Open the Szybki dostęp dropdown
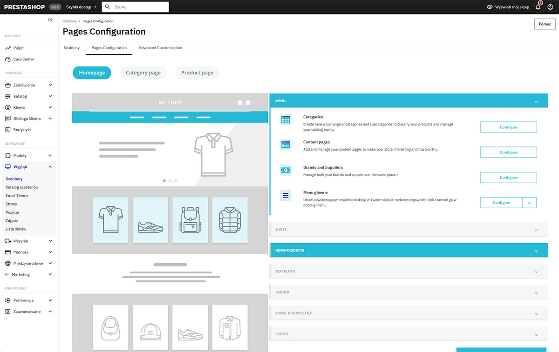This screenshot has width=559, height=352. pyautogui.click(x=79, y=7)
